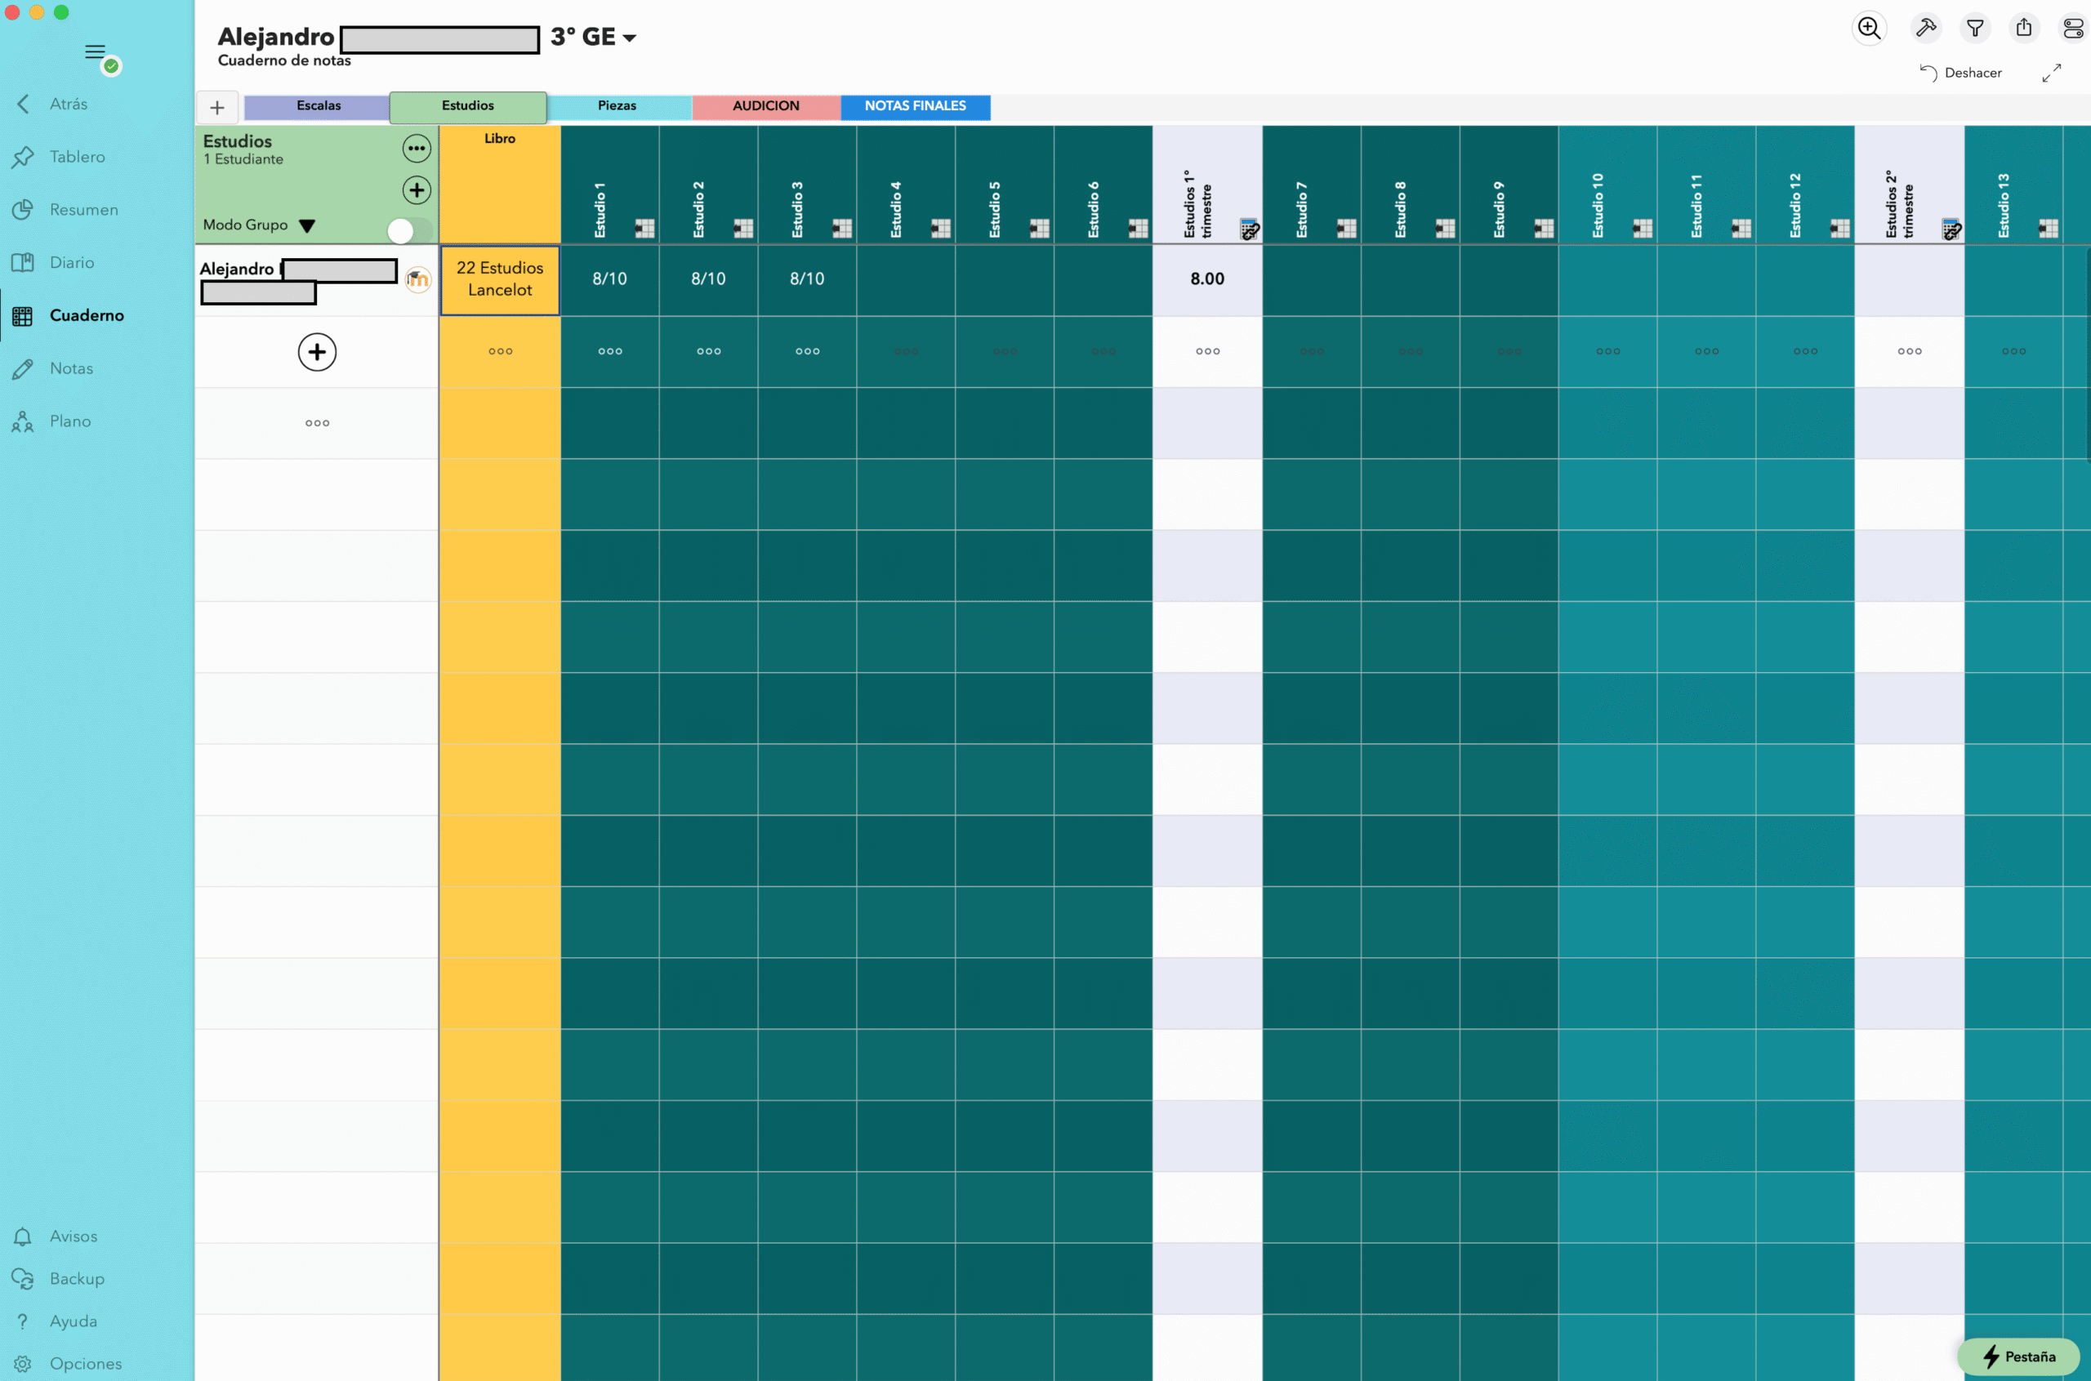Toggle the sidebar hamburger menu
Viewport: 2091px width, 1381px height.
pos(95,52)
